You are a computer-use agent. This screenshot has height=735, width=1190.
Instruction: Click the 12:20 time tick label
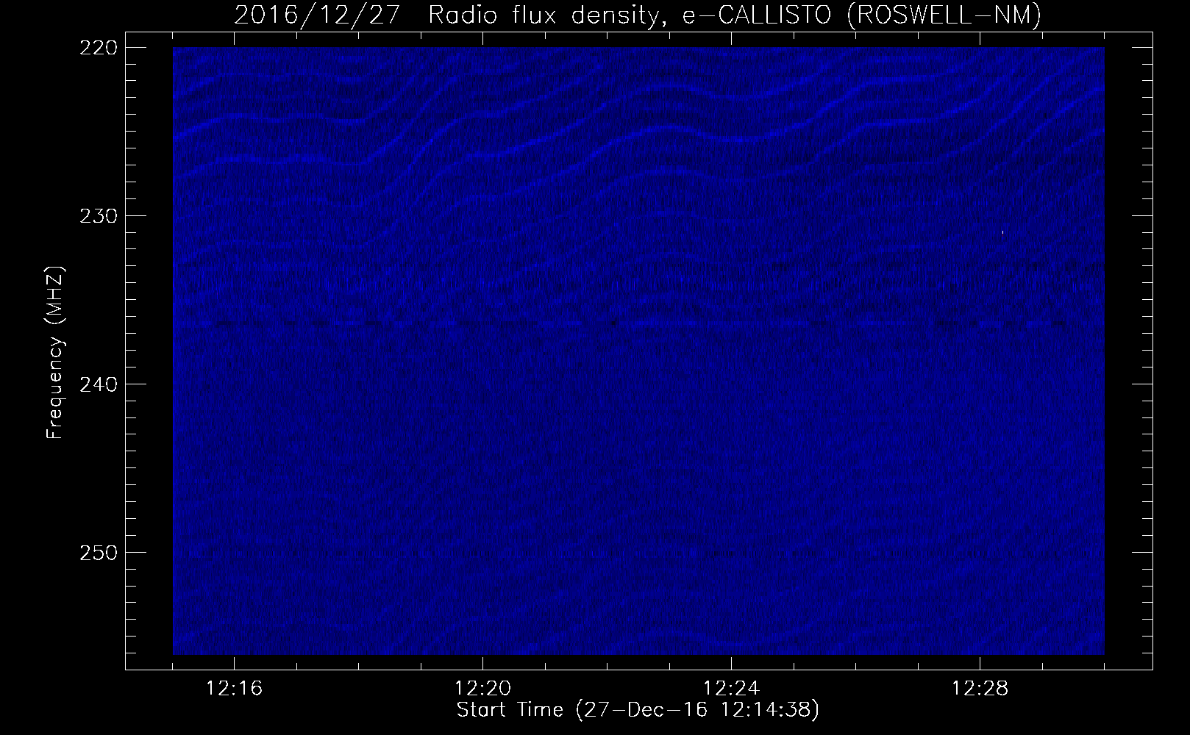tap(483, 689)
